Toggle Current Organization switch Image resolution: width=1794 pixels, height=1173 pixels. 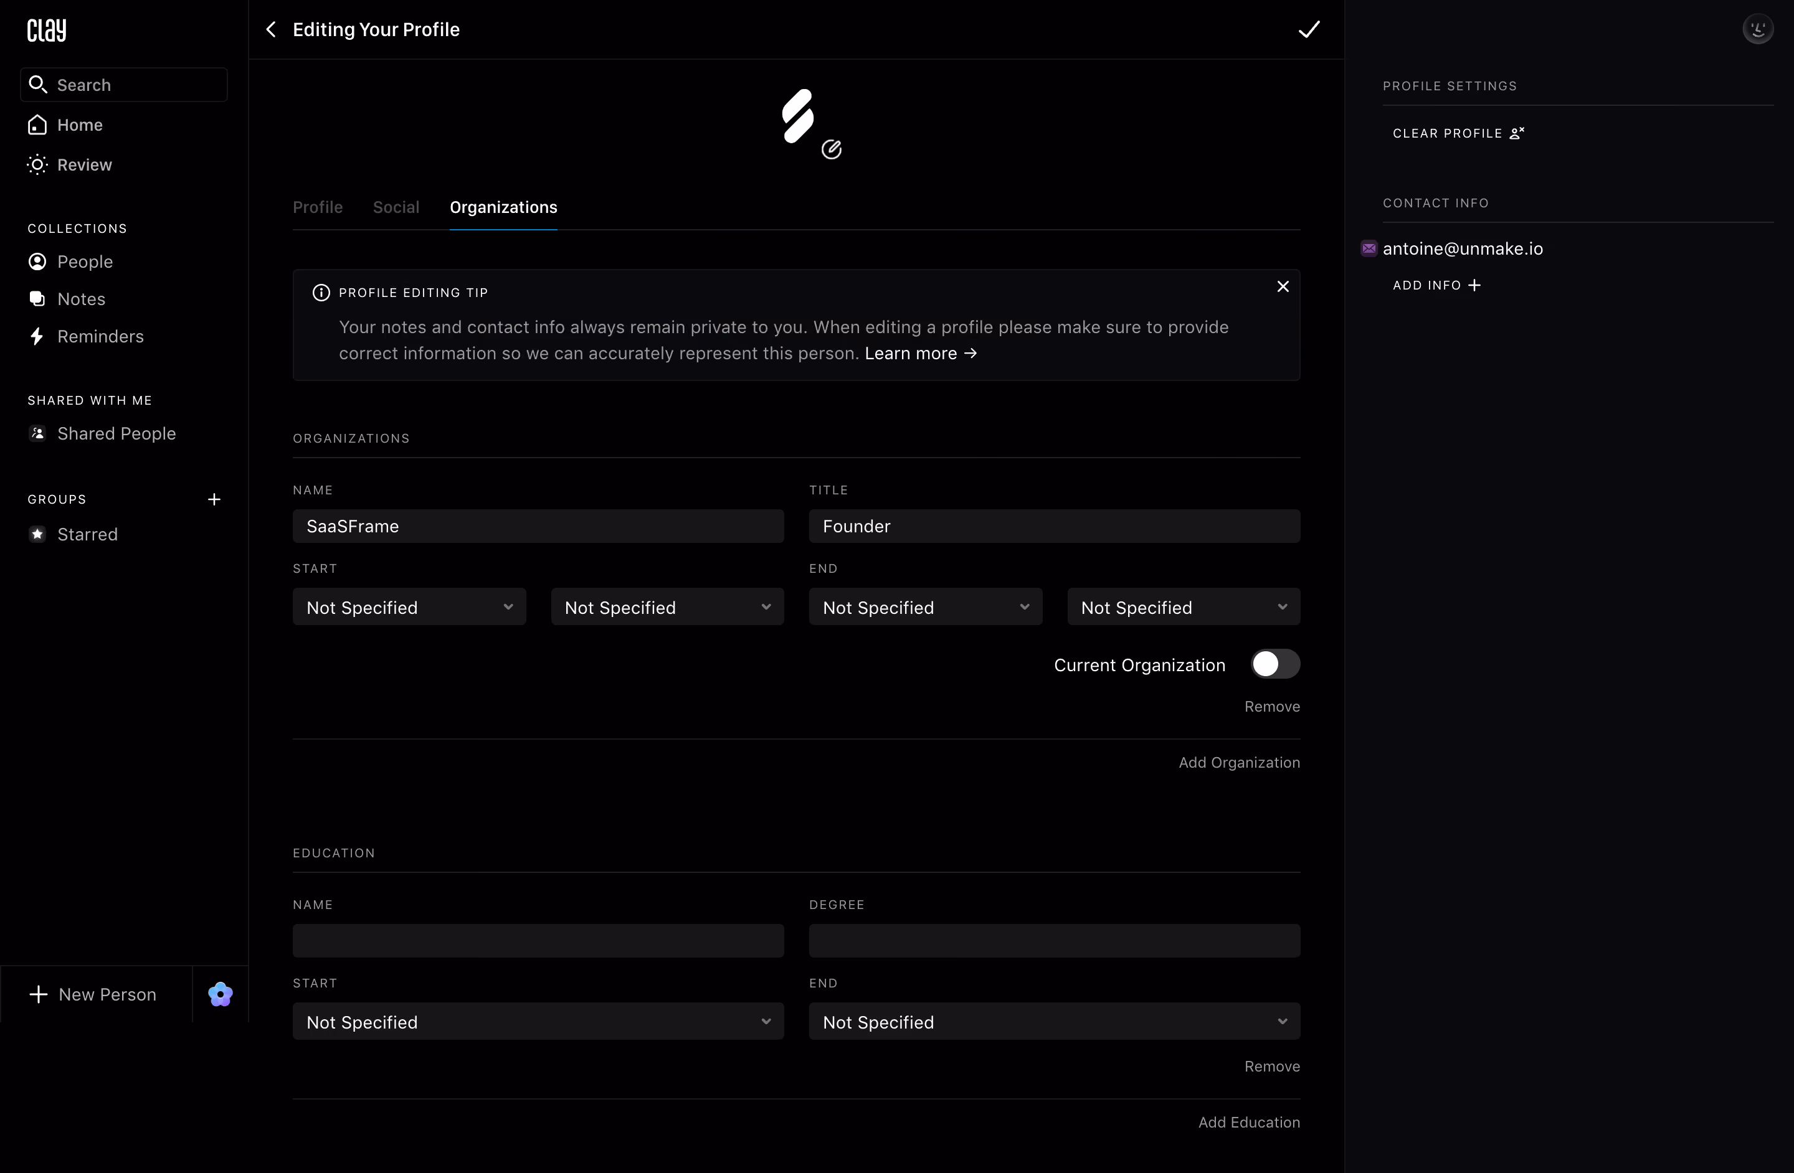pos(1275,664)
